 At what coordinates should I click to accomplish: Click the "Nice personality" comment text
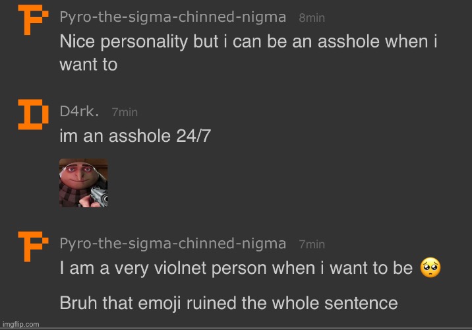(249, 42)
